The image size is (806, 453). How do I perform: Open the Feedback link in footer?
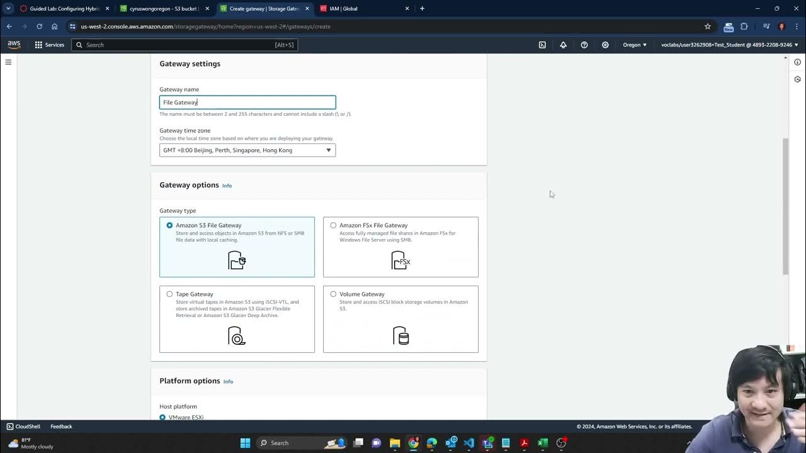click(x=61, y=427)
